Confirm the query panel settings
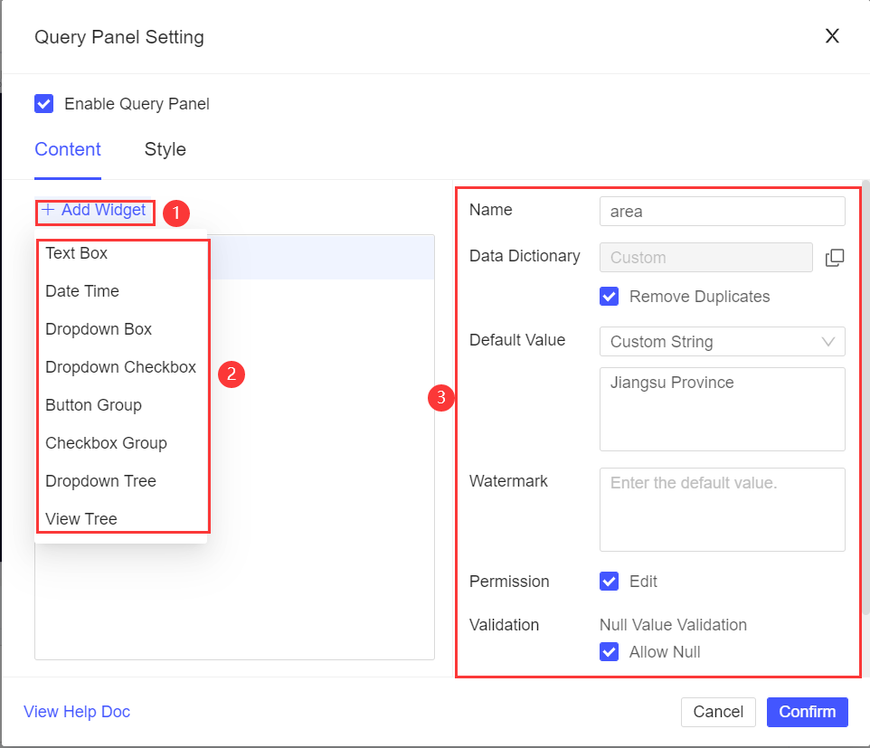 coord(807,712)
